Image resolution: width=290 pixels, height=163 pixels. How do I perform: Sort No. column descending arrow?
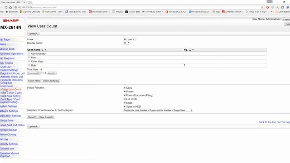[193, 50]
